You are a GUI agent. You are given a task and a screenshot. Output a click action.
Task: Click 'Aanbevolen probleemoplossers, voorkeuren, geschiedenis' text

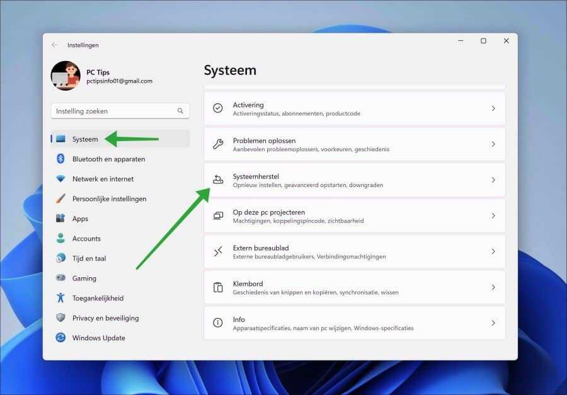[x=311, y=149]
